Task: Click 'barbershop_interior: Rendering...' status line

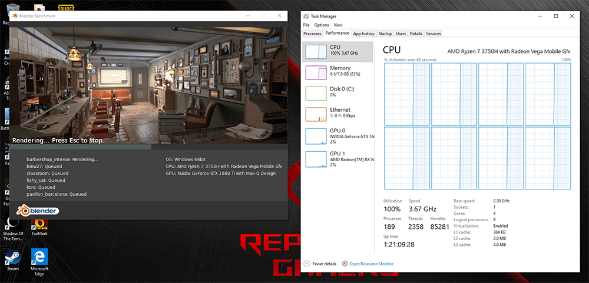Action: click(x=62, y=159)
